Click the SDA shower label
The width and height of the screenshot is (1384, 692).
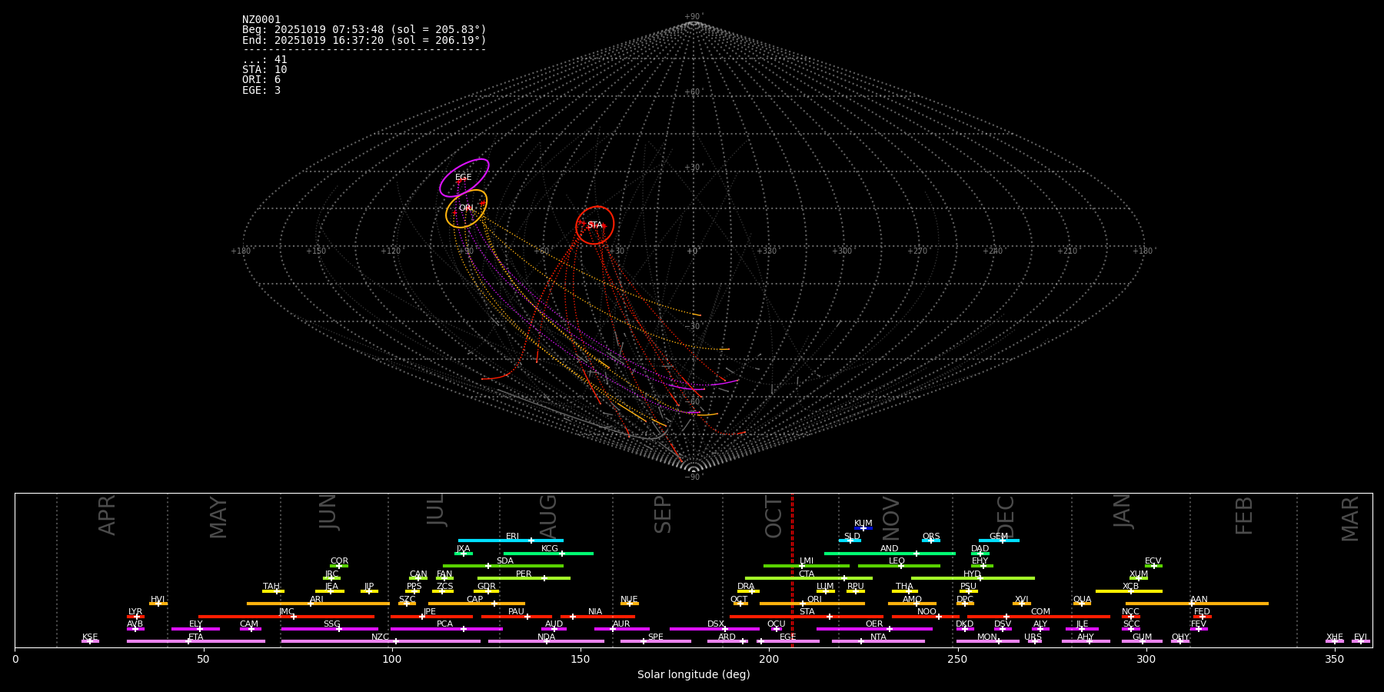tap(504, 561)
